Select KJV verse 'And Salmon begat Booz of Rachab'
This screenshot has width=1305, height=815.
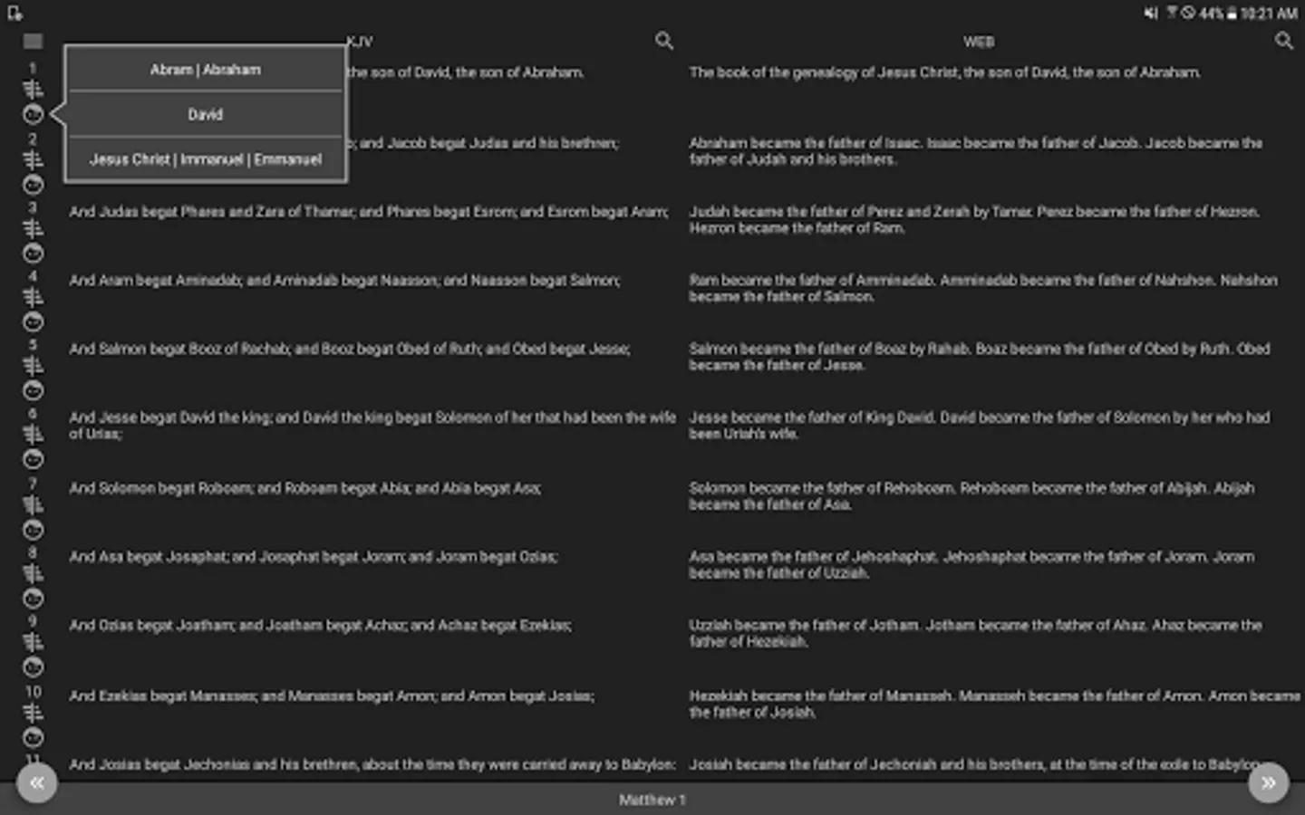click(x=350, y=349)
